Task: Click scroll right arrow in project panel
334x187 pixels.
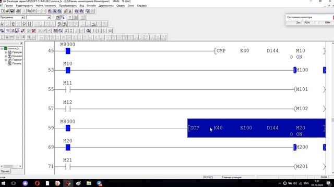Action: pyautogui.click(x=20, y=166)
